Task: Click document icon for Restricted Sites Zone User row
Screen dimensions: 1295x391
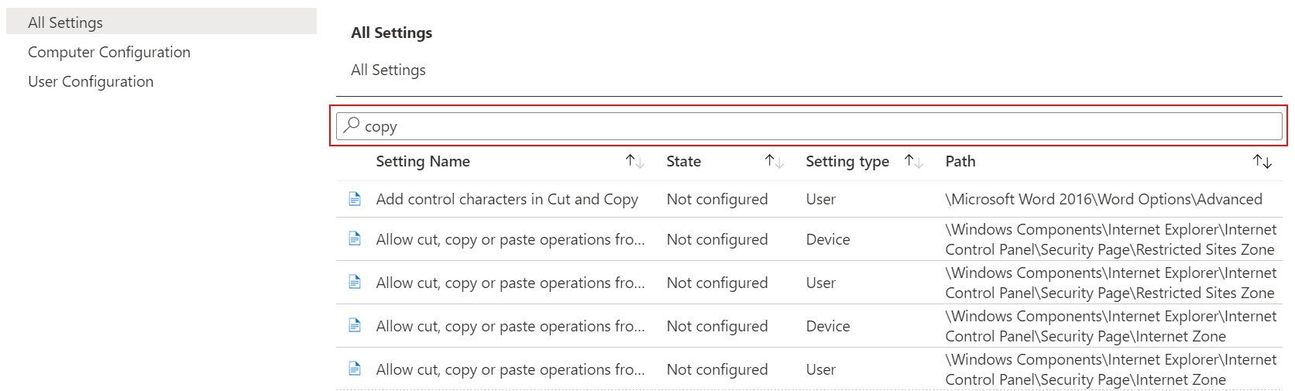Action: (355, 282)
